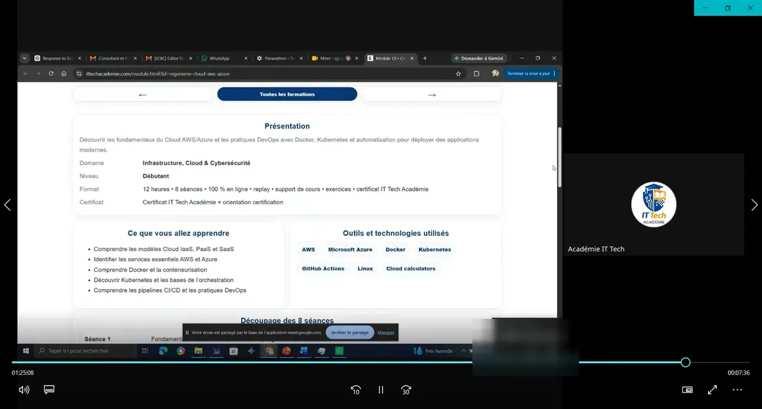Open the Chrome profile avatar
Screen dimensions: 762x409
coord(495,73)
